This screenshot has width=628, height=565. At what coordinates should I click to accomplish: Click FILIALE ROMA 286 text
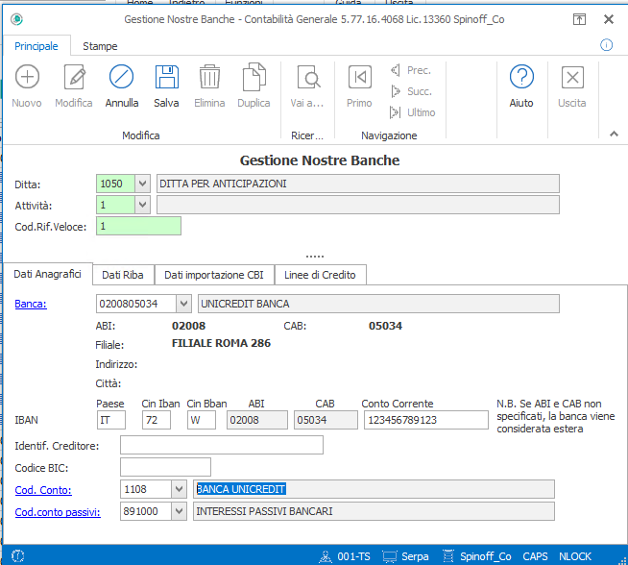pyautogui.click(x=221, y=343)
